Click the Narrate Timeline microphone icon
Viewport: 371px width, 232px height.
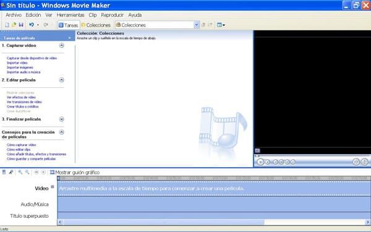coord(11,172)
